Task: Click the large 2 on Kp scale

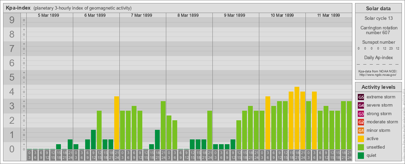Action: click(x=12, y=120)
